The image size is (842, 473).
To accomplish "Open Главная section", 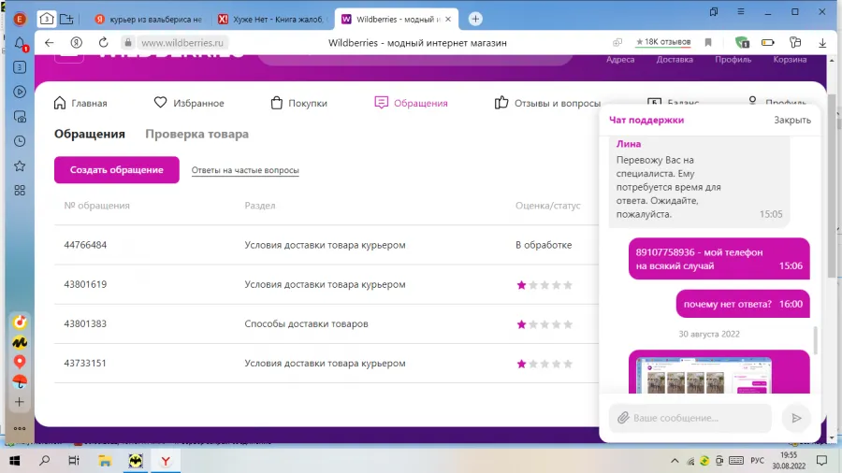I will 80,103.
